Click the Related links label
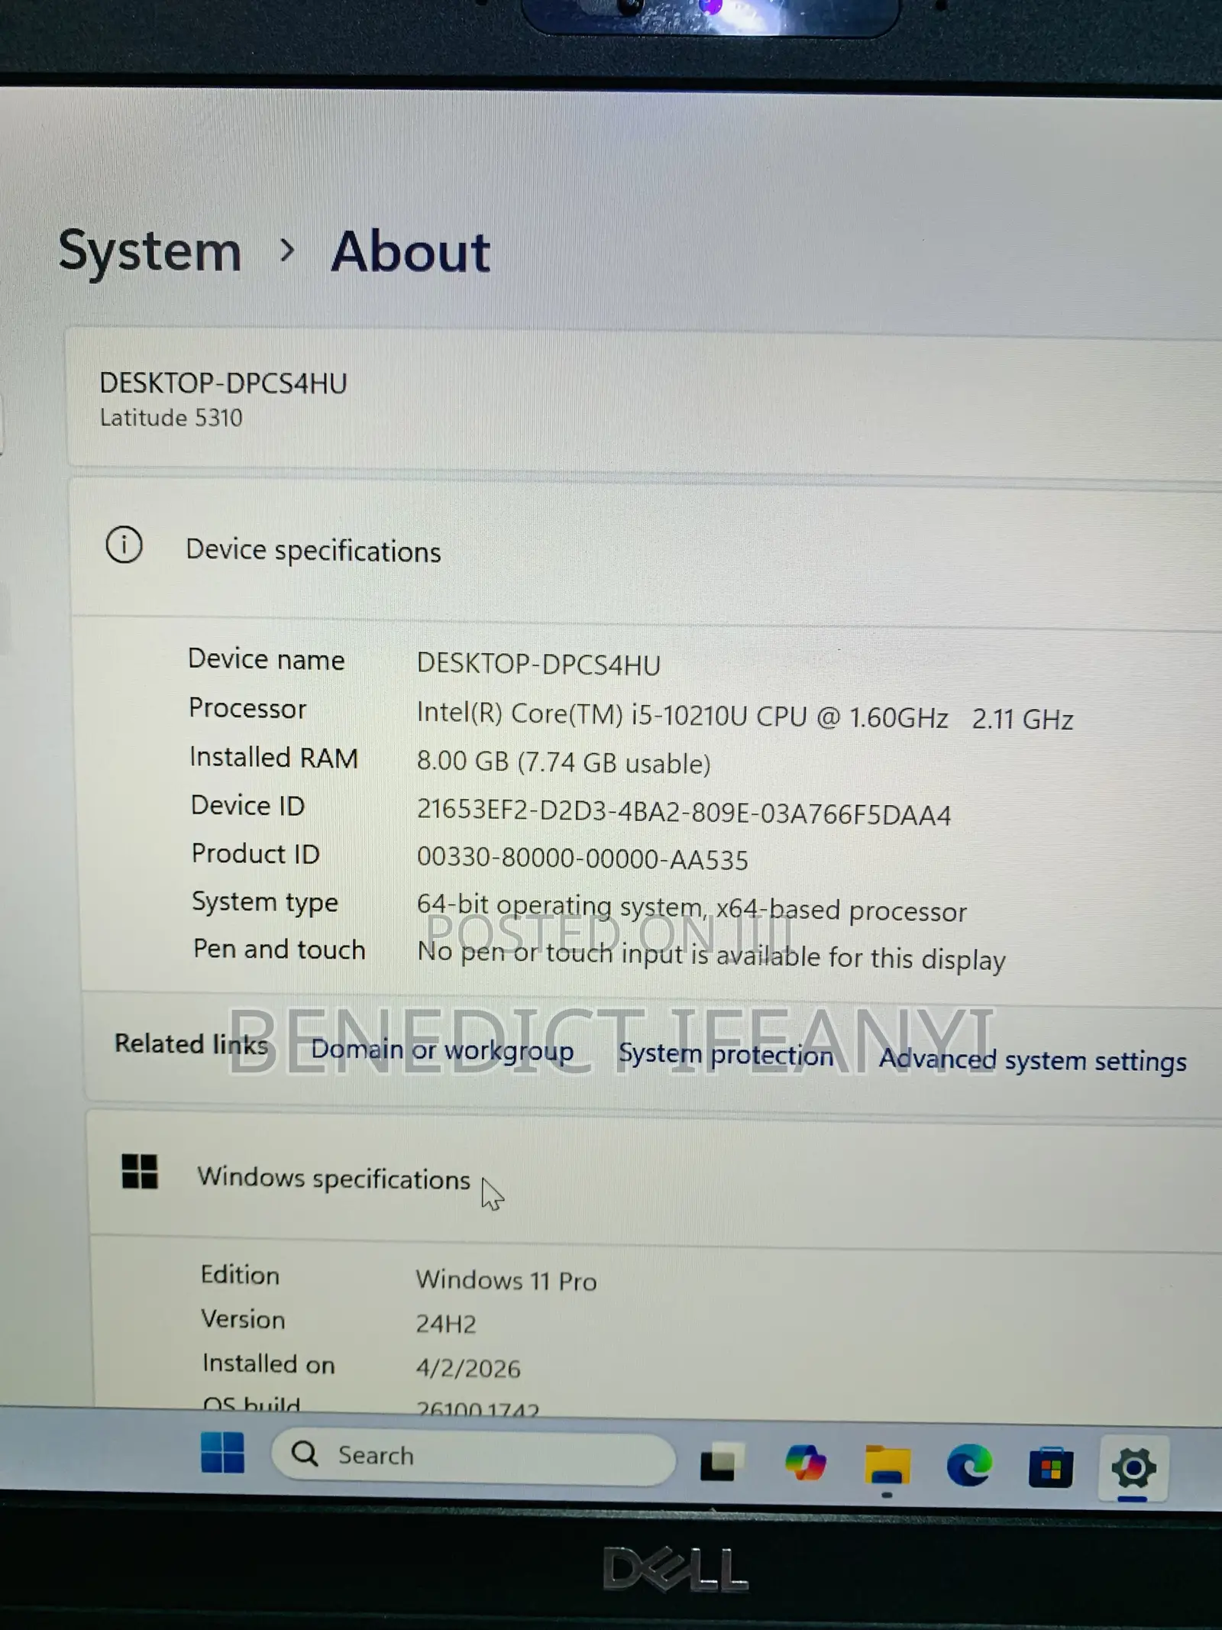 click(191, 1043)
